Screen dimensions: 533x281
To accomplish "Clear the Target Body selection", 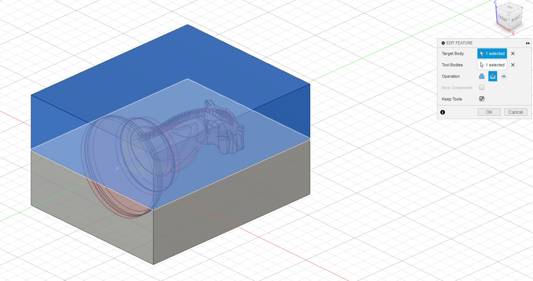I will tap(513, 53).
